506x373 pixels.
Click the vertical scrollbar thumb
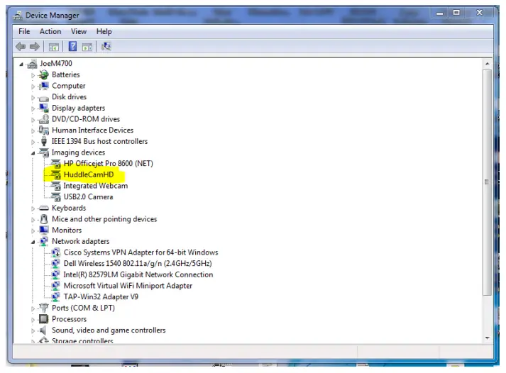[x=488, y=182]
